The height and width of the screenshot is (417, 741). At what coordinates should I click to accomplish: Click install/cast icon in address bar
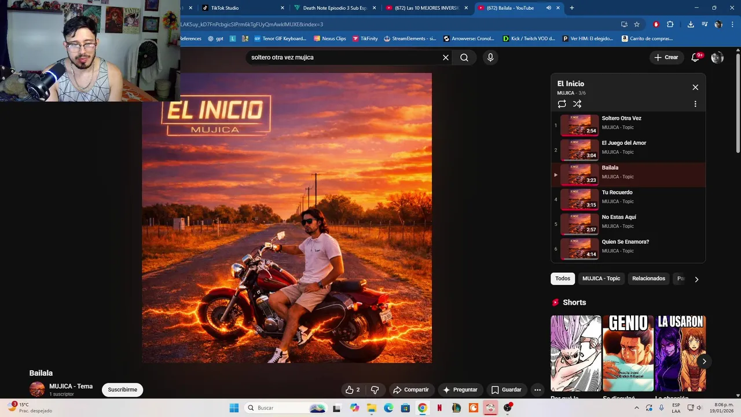click(x=624, y=24)
